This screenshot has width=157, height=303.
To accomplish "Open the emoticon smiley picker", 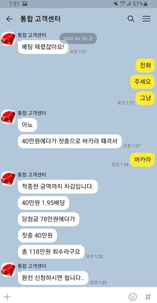I will point(133,297).
